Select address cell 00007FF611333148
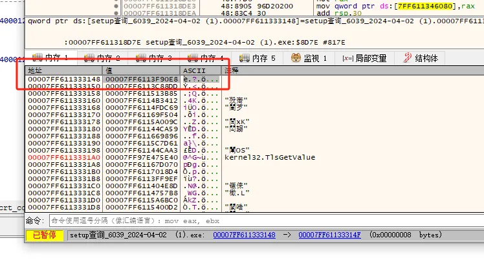484x269 pixels. click(64, 80)
